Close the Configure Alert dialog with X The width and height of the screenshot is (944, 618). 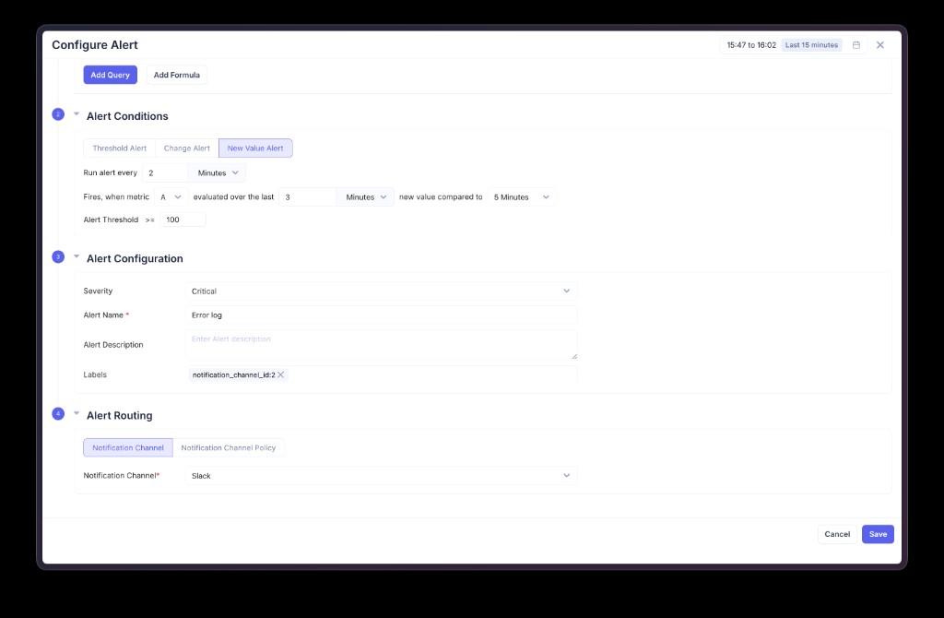tap(880, 45)
